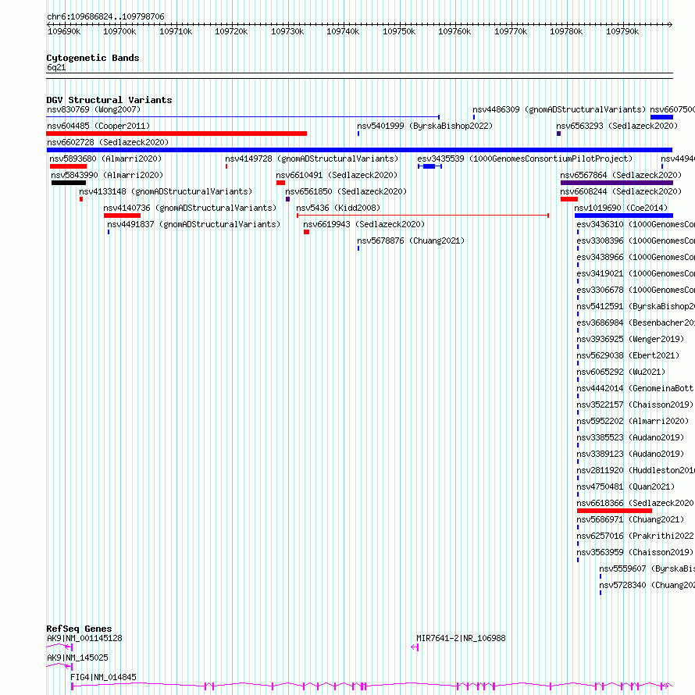
Task: Open nsv3389123 (Audano2019) label
Action: pyautogui.click(x=630, y=454)
